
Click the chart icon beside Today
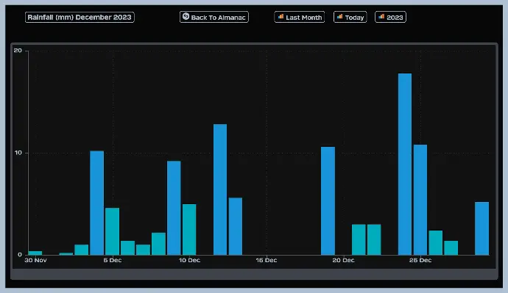click(340, 16)
